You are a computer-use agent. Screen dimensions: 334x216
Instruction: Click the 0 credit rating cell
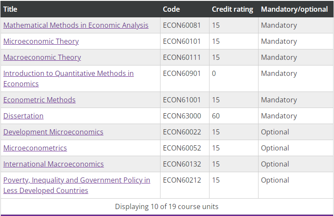(x=214, y=73)
